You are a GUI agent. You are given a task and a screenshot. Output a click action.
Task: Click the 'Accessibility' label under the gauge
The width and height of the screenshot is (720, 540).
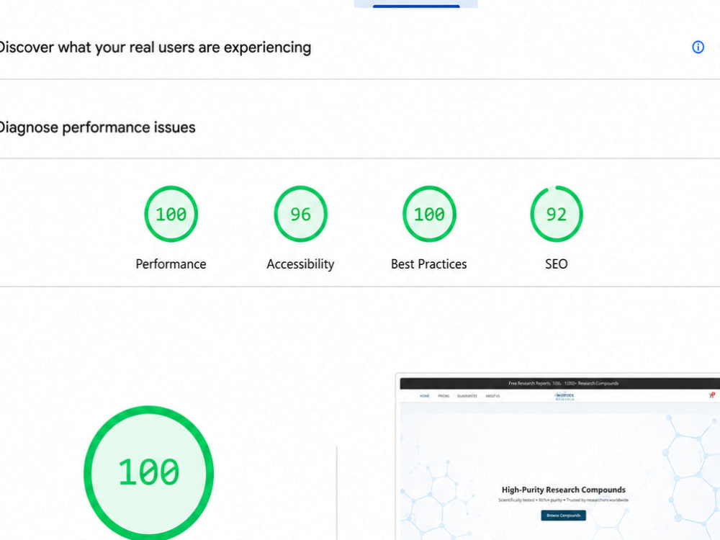[x=300, y=264]
